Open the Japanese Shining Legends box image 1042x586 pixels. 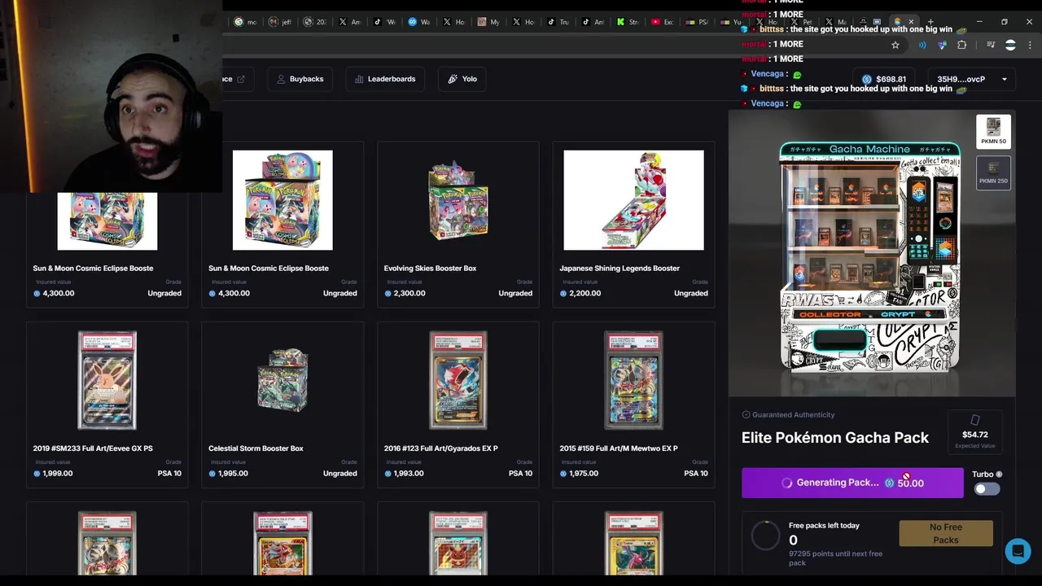point(633,200)
